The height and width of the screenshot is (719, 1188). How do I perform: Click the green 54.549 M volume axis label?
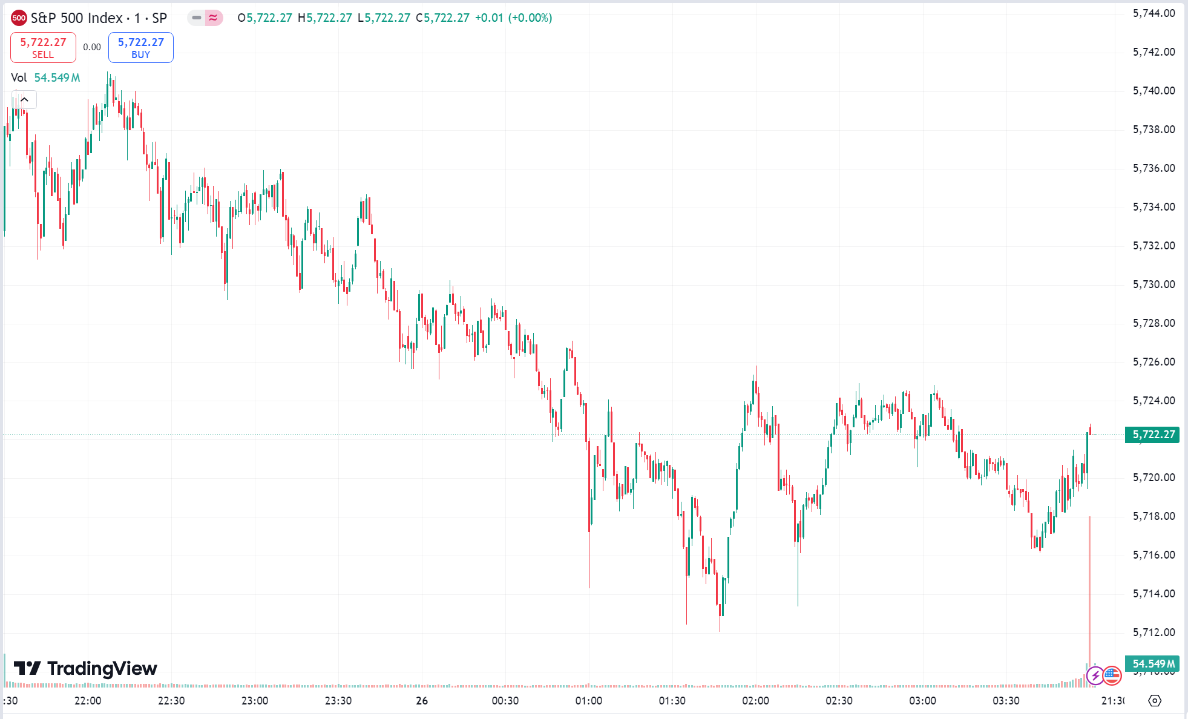pos(1152,664)
